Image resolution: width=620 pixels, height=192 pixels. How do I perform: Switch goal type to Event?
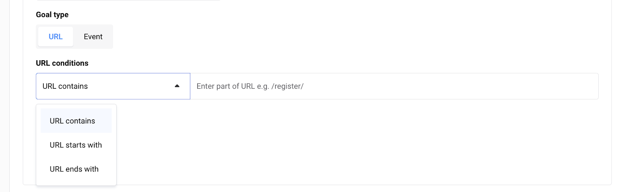click(x=93, y=37)
